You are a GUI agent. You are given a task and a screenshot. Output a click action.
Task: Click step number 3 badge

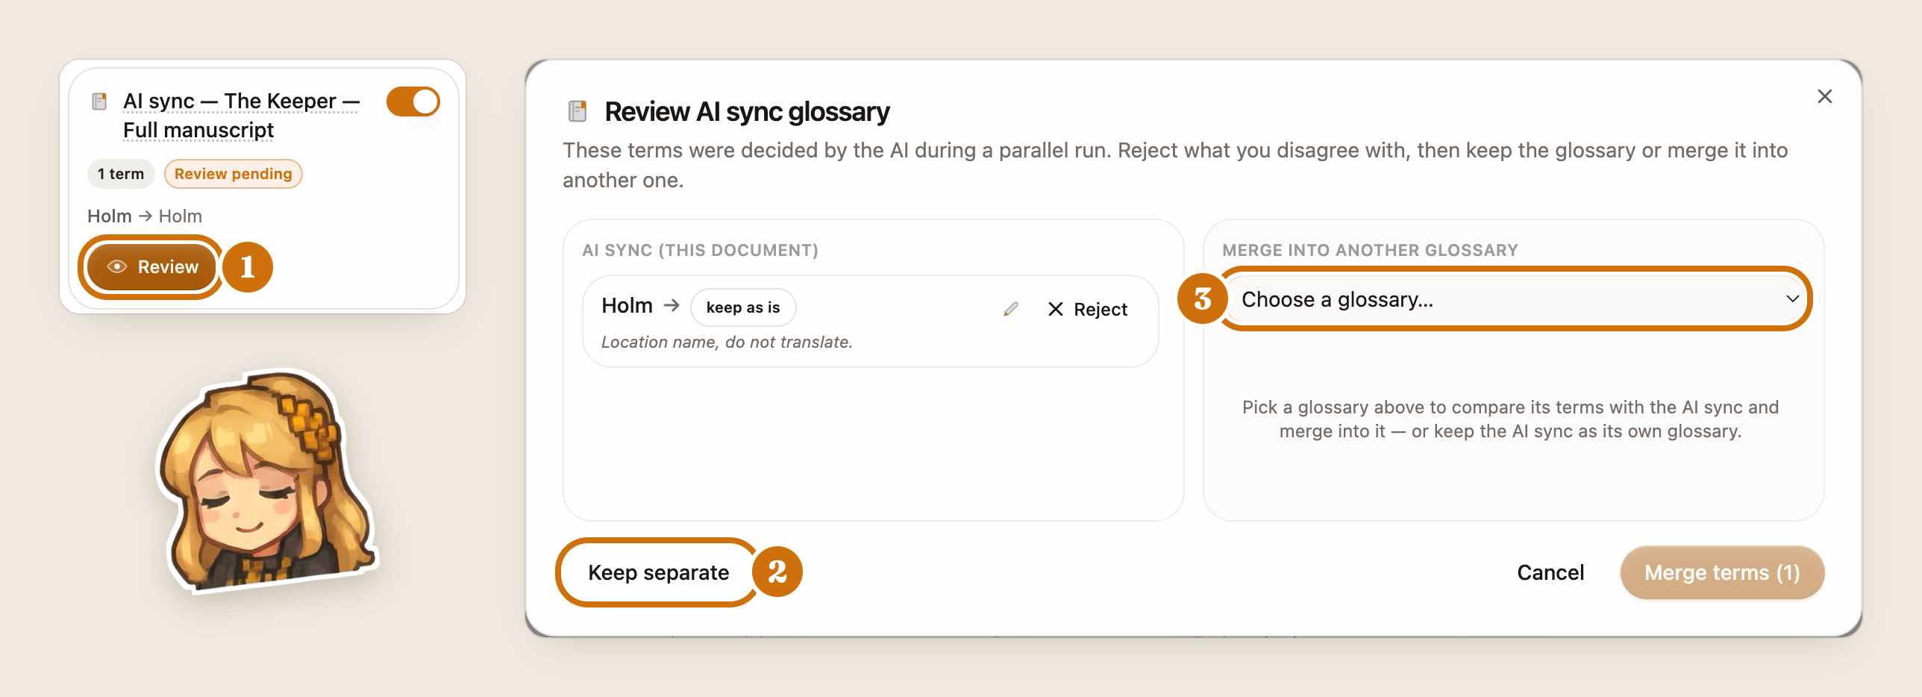pyautogui.click(x=1203, y=299)
